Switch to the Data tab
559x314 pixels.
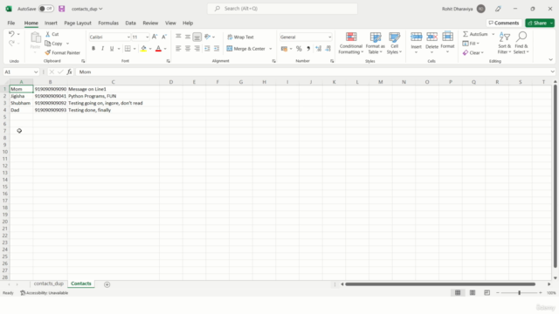[x=130, y=23]
